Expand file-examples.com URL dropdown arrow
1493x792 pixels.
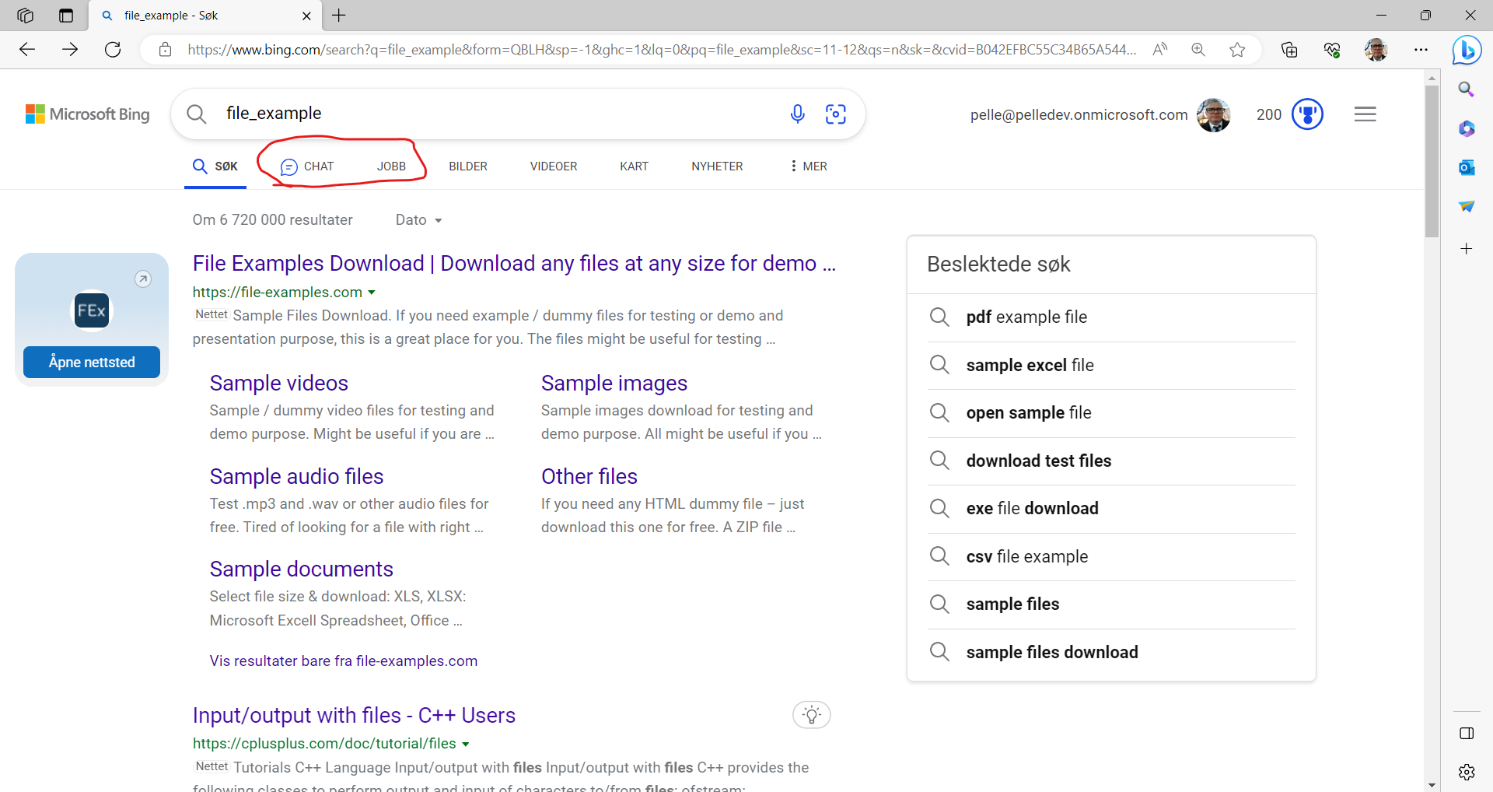click(x=372, y=293)
